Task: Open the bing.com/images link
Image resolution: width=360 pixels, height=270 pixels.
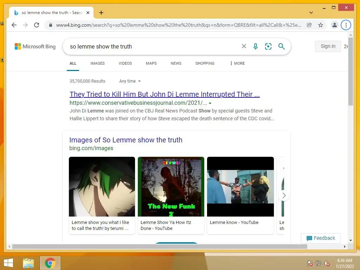Action: point(91,148)
